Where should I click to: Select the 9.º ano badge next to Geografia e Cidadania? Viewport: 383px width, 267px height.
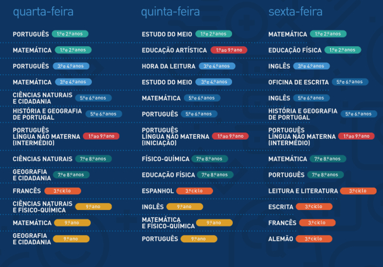[x=71, y=239]
